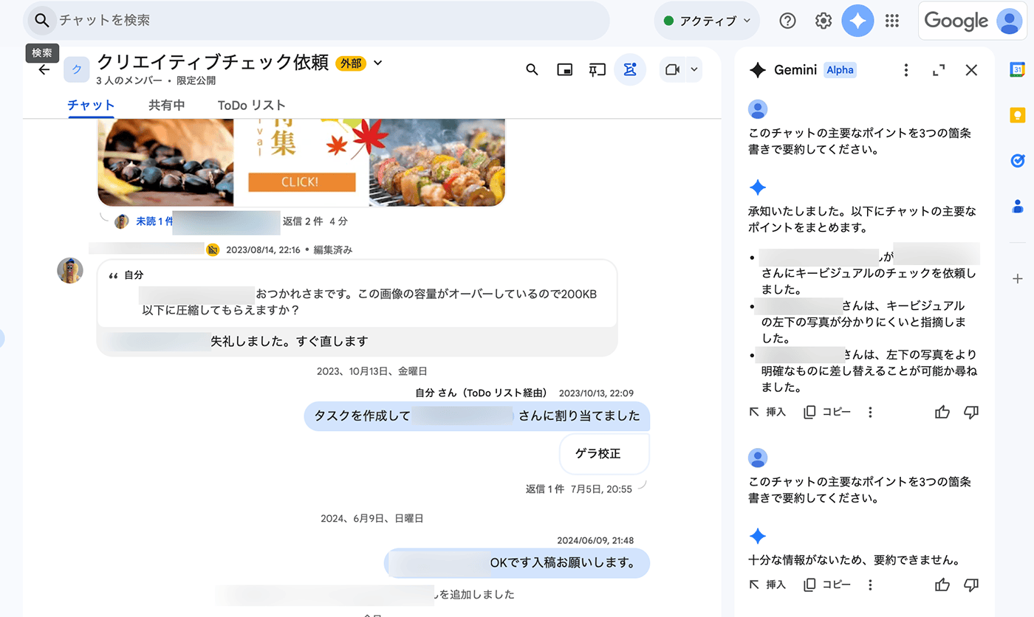Open Google Keep in side panel
The height and width of the screenshot is (617, 1034).
(x=1017, y=115)
